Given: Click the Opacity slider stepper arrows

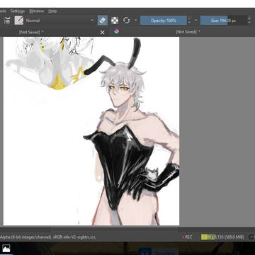Looking at the screenshot, I should click(189, 21).
